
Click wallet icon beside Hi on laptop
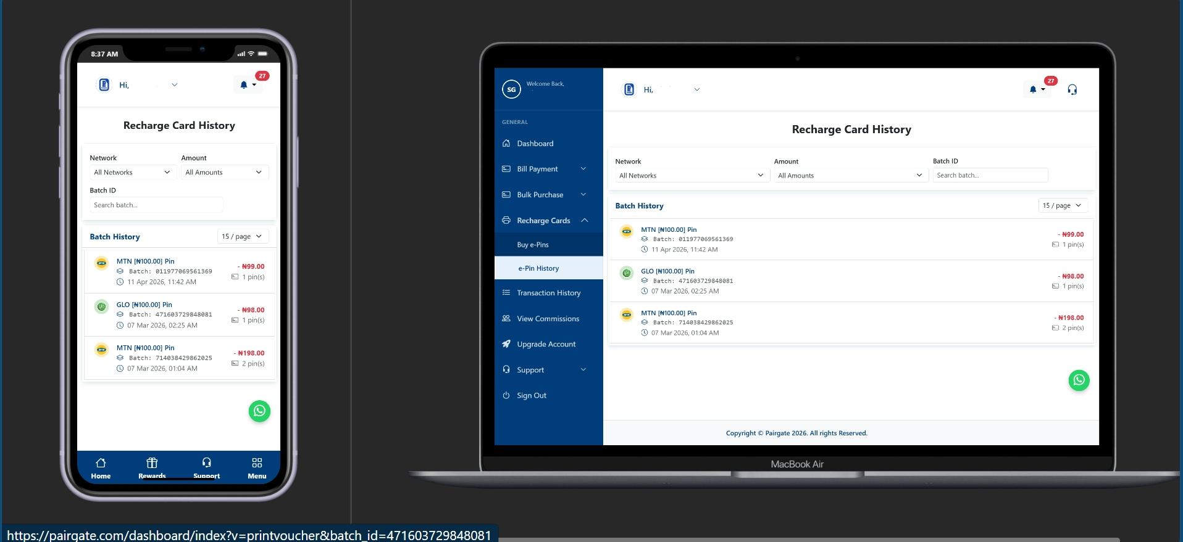click(629, 89)
